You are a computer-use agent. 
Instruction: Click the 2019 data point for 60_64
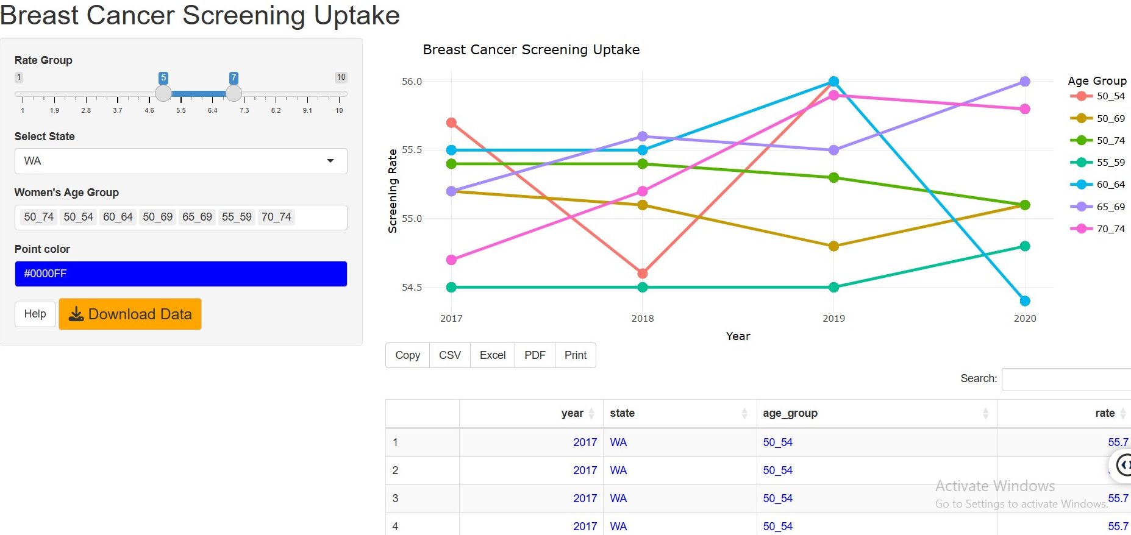[x=833, y=82]
